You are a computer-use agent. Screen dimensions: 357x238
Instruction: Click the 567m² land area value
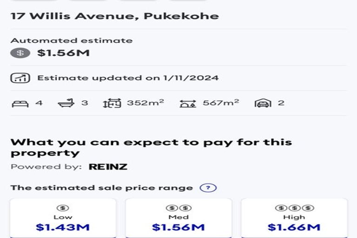tap(221, 103)
